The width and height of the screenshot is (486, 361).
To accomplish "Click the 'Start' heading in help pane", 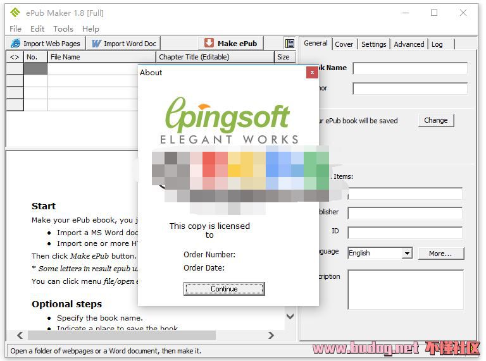I will pos(44,206).
